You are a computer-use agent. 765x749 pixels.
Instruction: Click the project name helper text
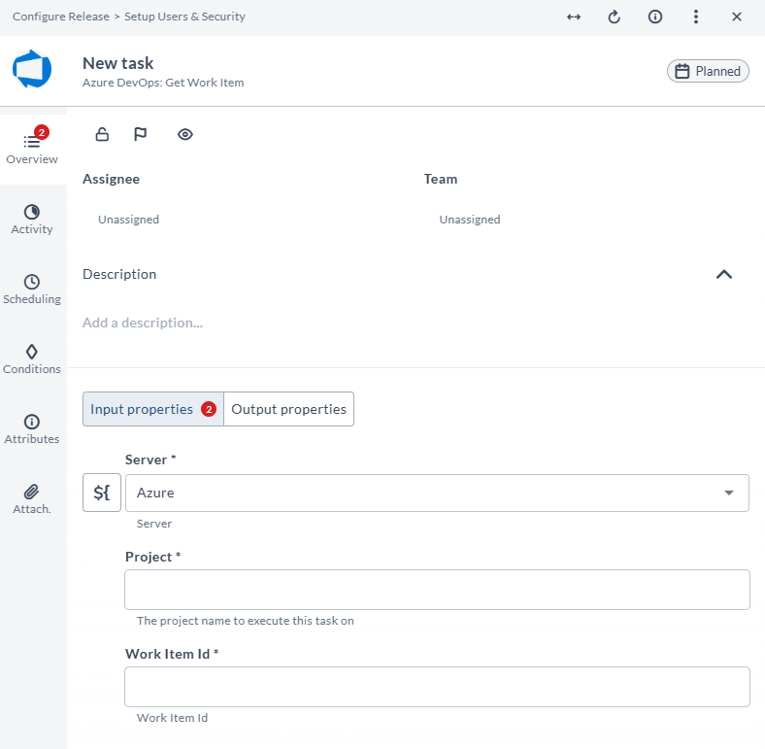coord(246,621)
